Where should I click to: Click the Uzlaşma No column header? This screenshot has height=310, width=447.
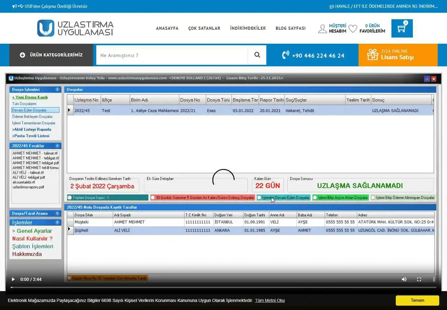[87, 100]
